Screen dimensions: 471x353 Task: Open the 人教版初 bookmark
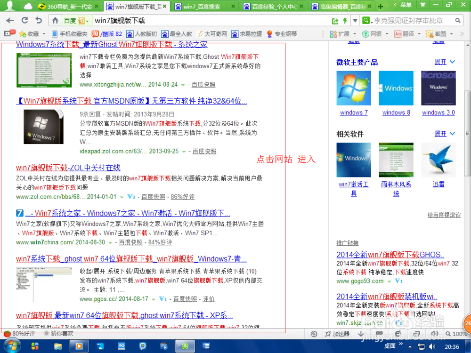[141, 33]
